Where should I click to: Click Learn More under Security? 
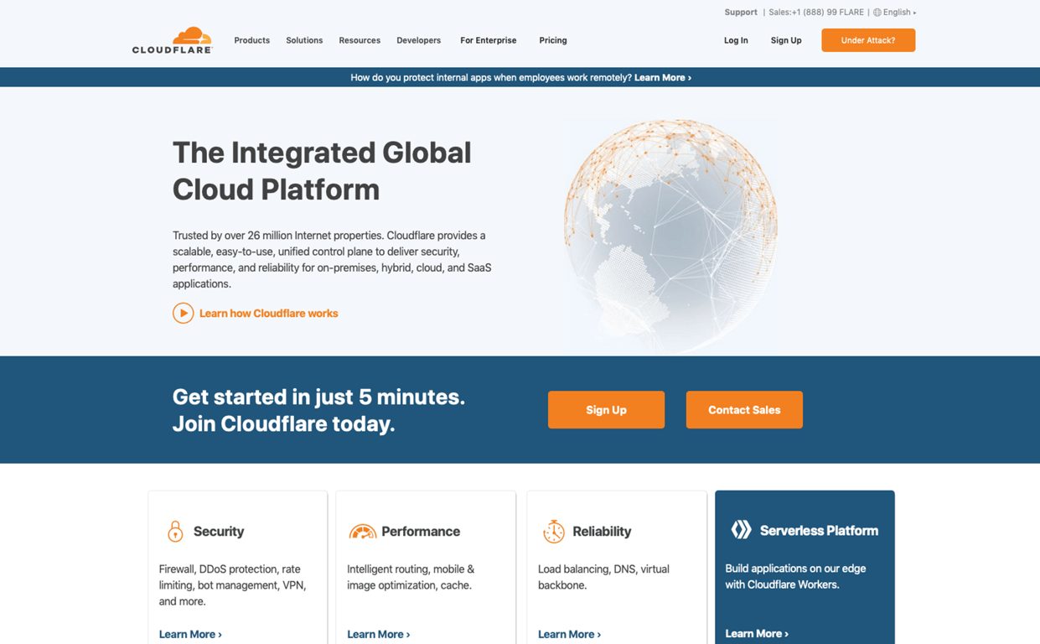(x=190, y=634)
